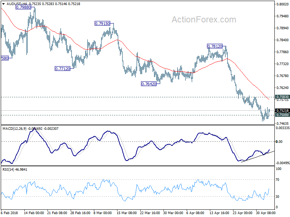Select the 0.79880 price label
Viewport: 290px width, 217px height.
(x=23, y=7)
